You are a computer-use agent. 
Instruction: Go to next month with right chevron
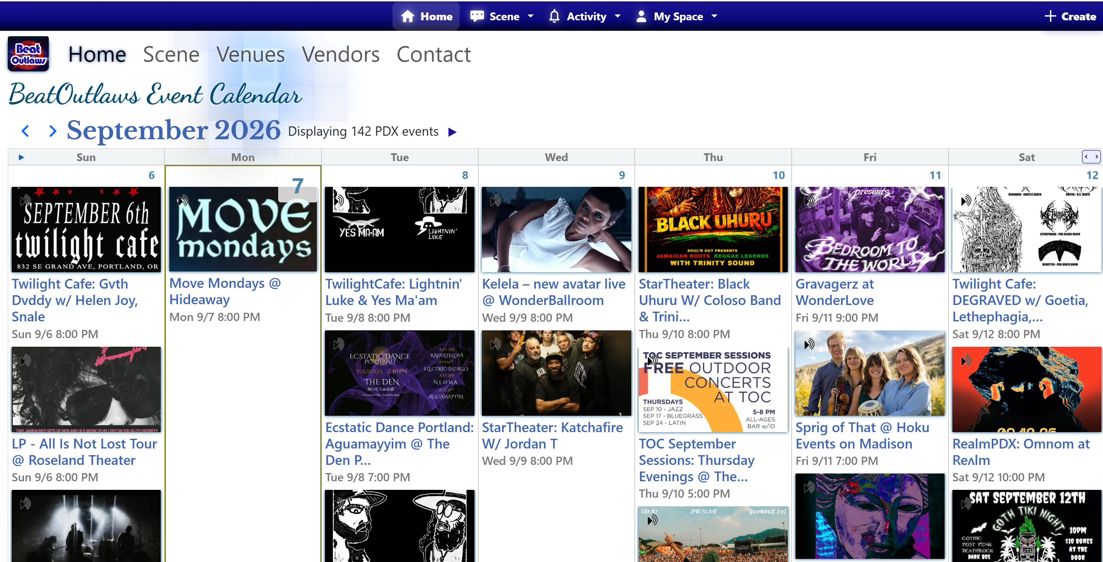pos(52,131)
